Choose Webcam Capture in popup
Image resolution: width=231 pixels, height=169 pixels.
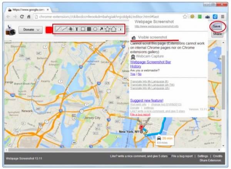tap(147, 56)
